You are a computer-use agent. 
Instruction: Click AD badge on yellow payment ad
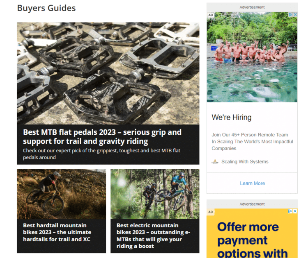pos(211,212)
